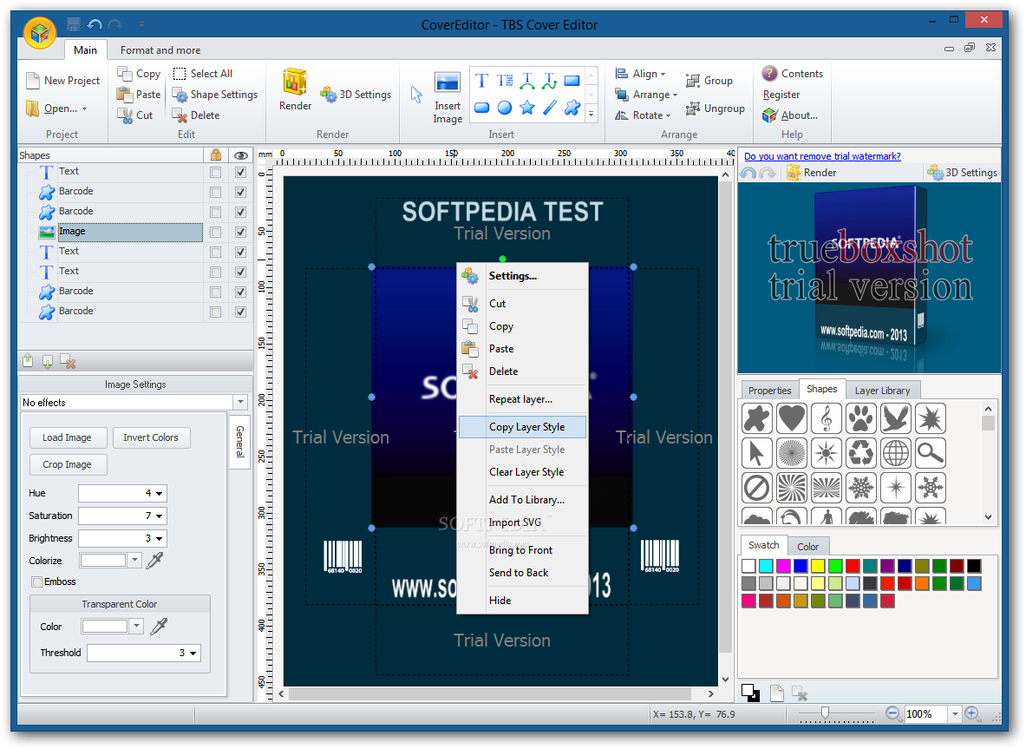Open the Brightness value dropdown
This screenshot has width=1026, height=749.
[159, 538]
